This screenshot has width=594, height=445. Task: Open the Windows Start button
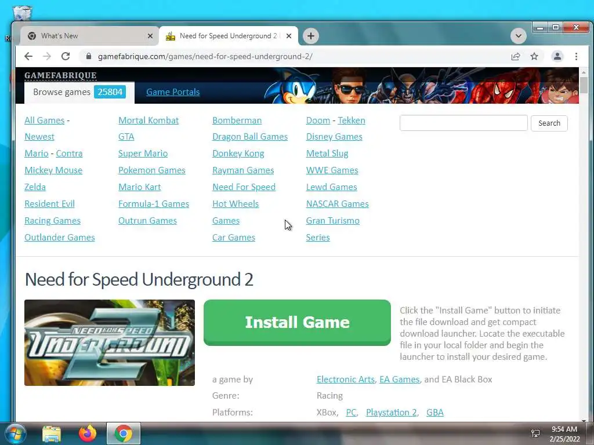tap(15, 433)
